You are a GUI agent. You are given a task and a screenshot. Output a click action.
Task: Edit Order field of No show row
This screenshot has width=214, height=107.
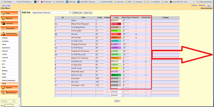point(100,82)
